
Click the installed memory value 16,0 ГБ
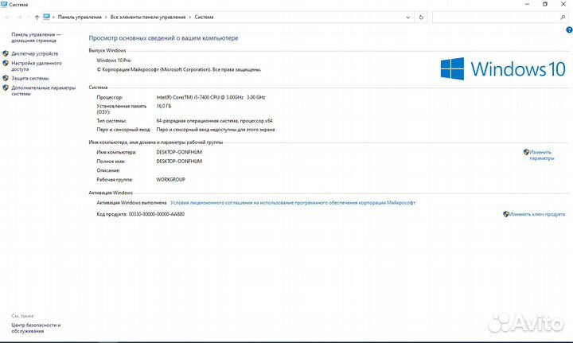[164, 107]
